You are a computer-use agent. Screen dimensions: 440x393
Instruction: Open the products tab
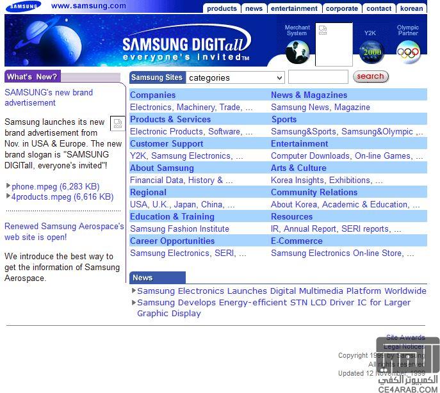[x=222, y=8]
